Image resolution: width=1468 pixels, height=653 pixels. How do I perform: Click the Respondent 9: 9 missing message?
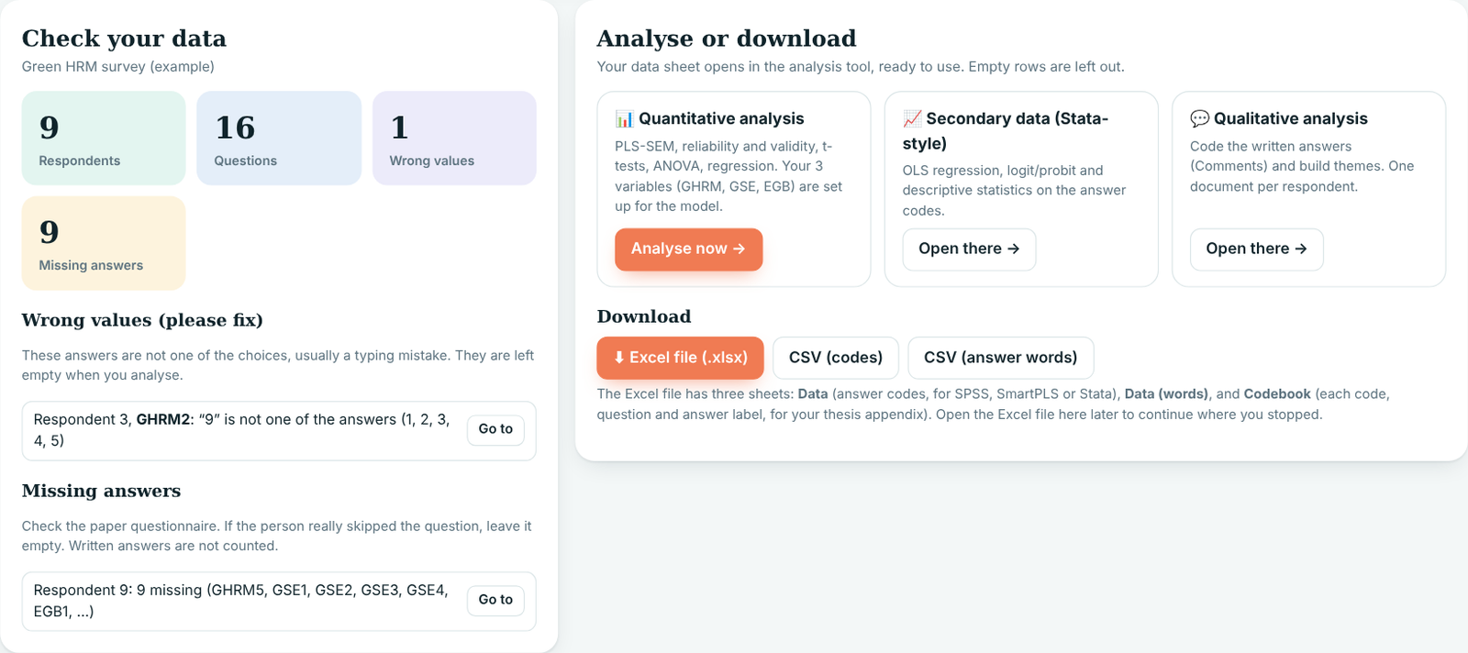pyautogui.click(x=241, y=601)
